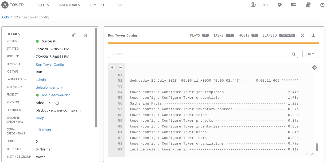The image size is (326, 163).
Task: Open the activity stream icon
Action: click(x=294, y=5)
